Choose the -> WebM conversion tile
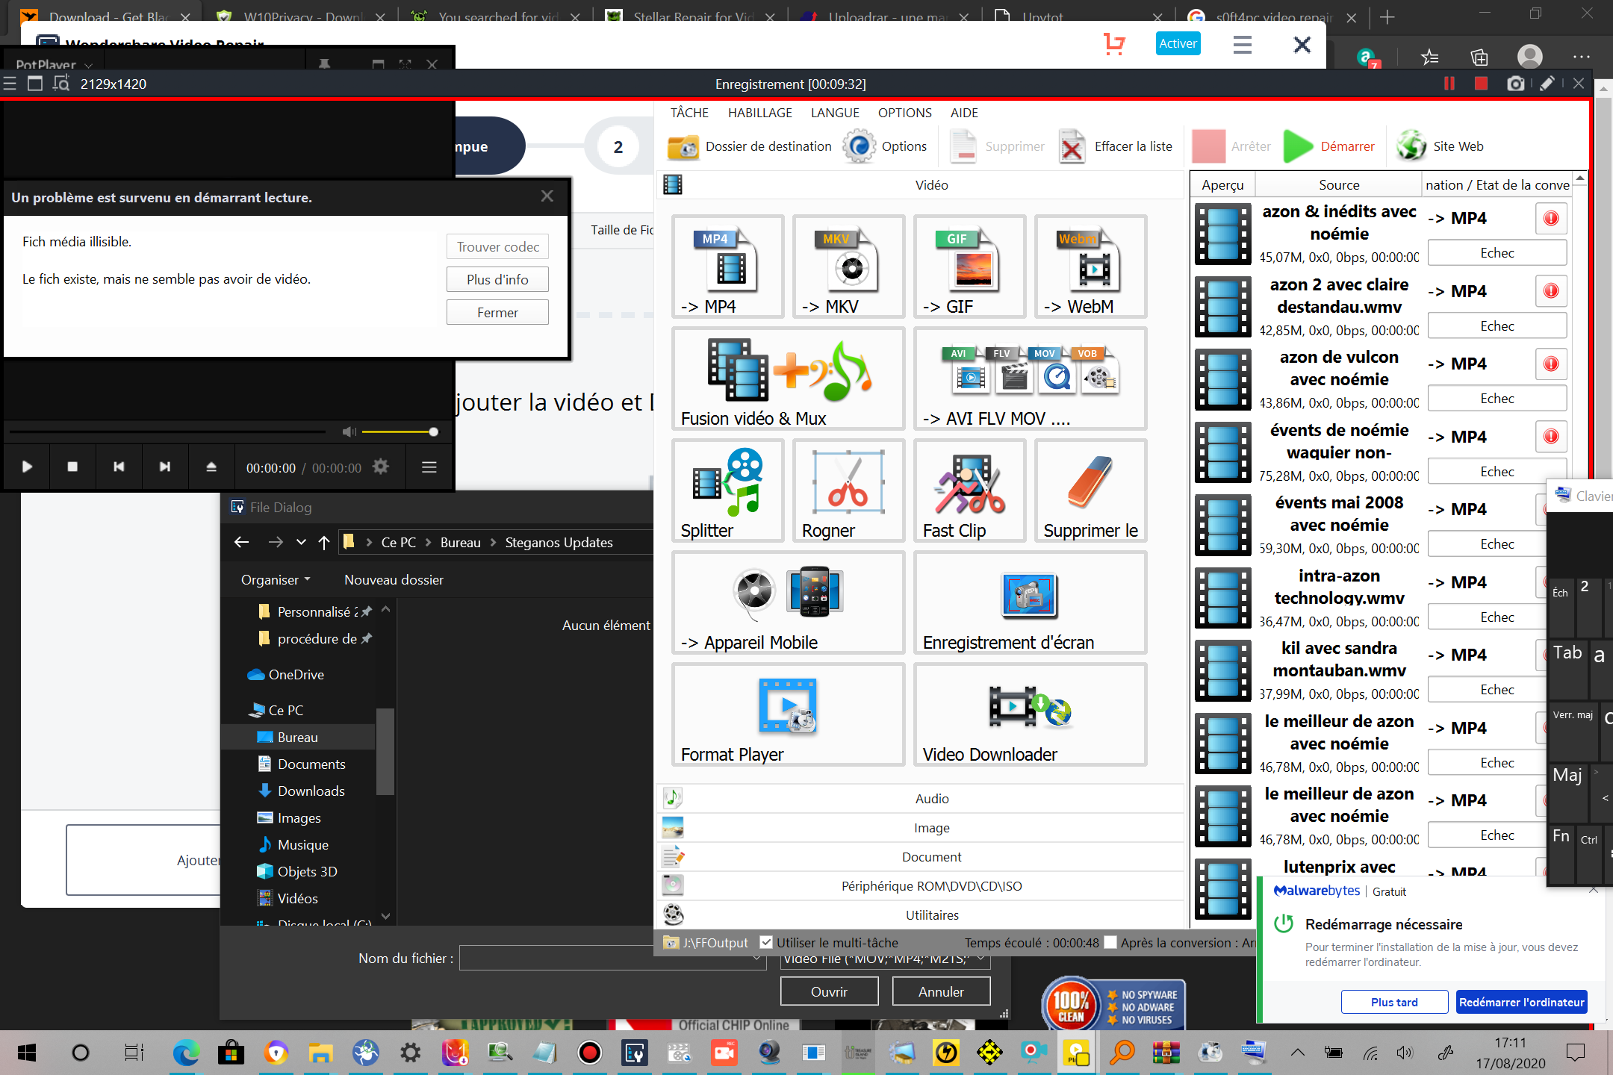This screenshot has height=1075, width=1613. [x=1090, y=267]
